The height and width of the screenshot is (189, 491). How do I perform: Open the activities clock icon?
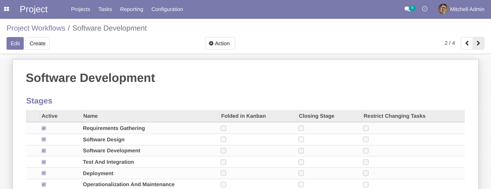[425, 9]
